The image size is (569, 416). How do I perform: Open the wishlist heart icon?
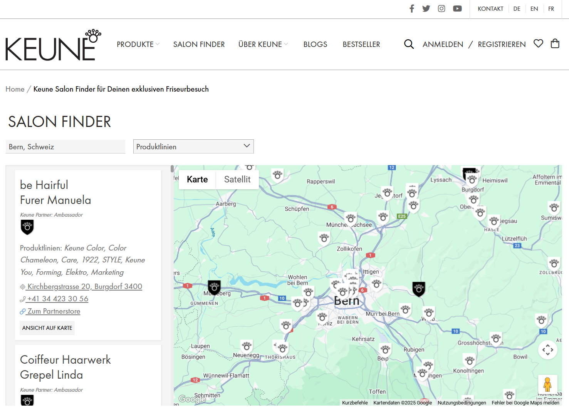(538, 43)
